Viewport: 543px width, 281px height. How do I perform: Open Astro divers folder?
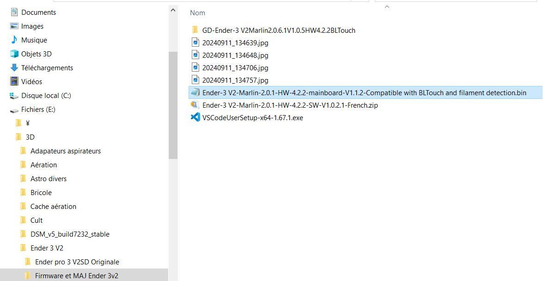tap(49, 178)
